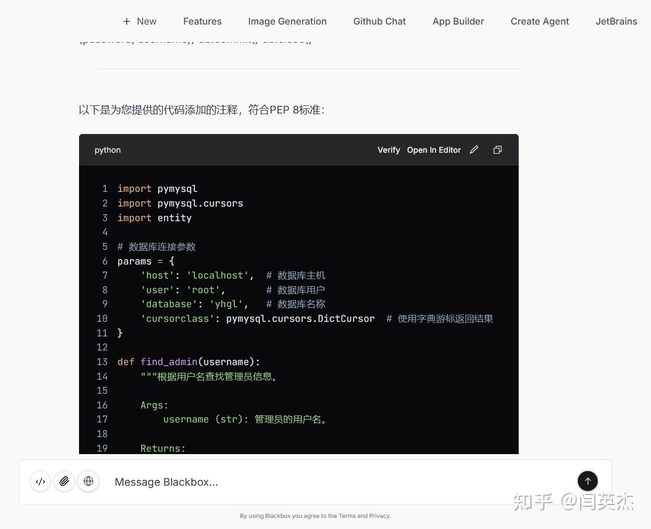This screenshot has width=651, height=529.
Task: Click the 'import pymysql' line 1
Action: pos(157,189)
